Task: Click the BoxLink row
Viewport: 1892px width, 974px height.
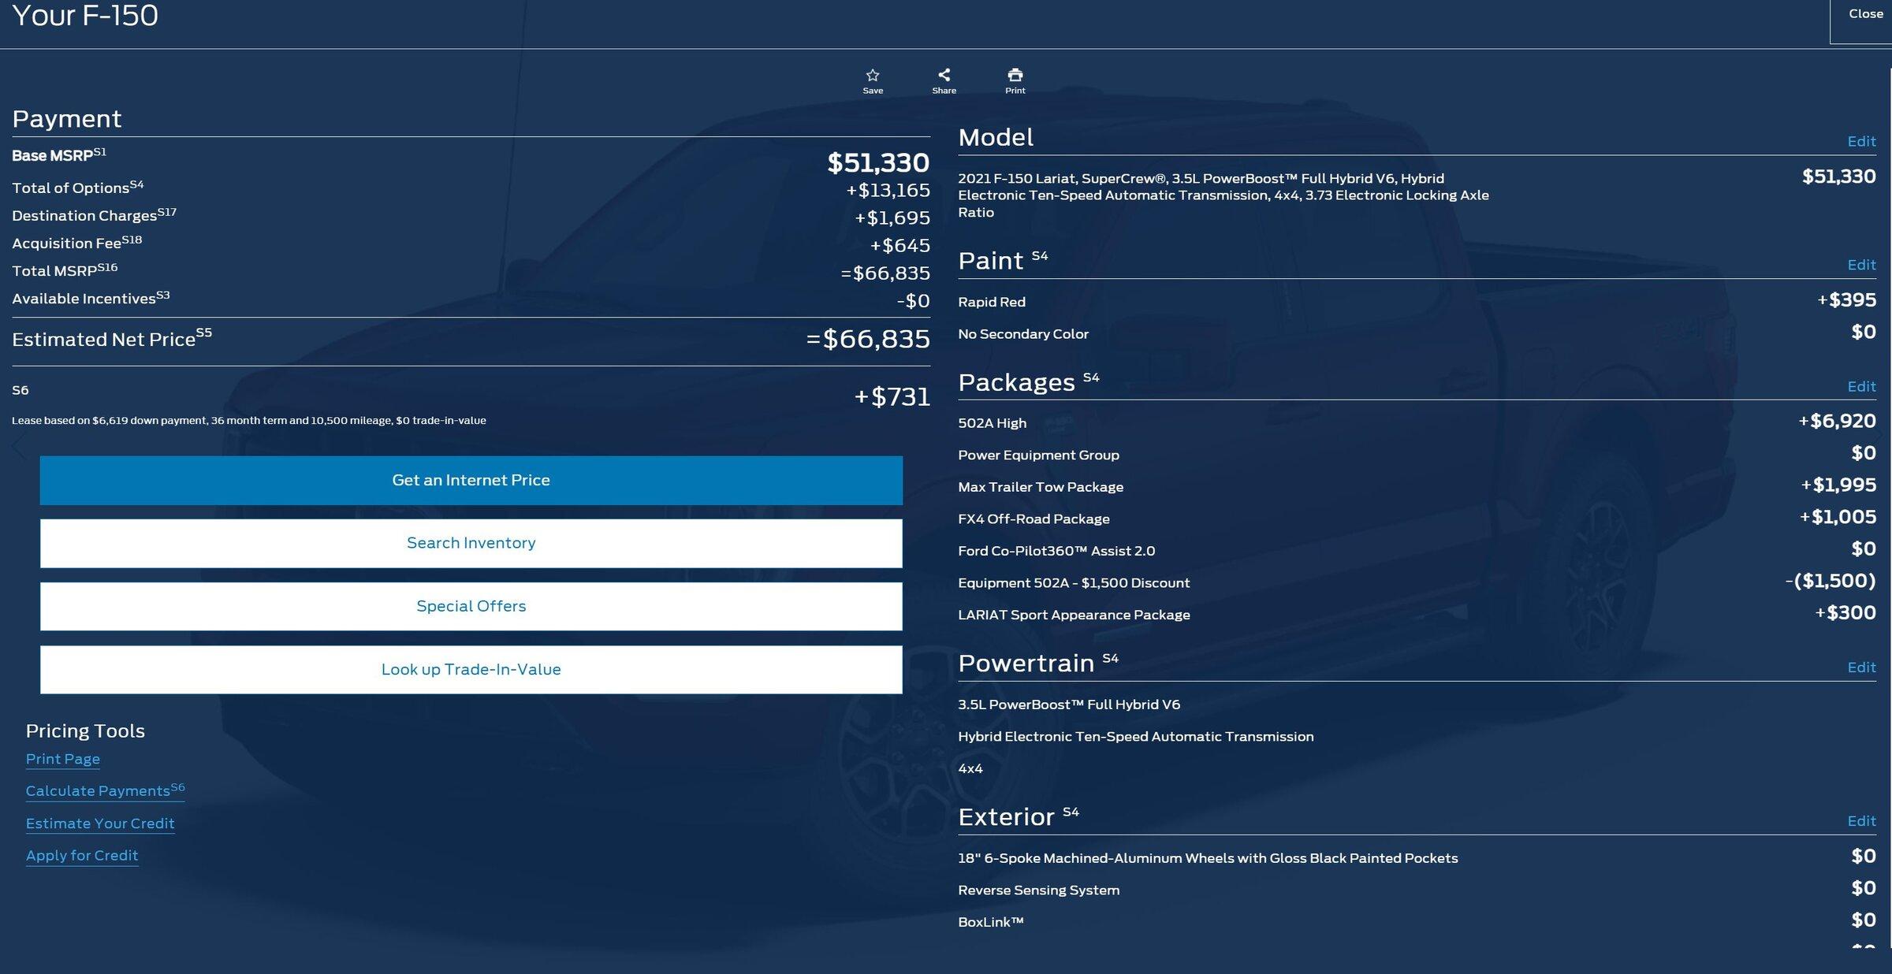Action: tap(1417, 921)
